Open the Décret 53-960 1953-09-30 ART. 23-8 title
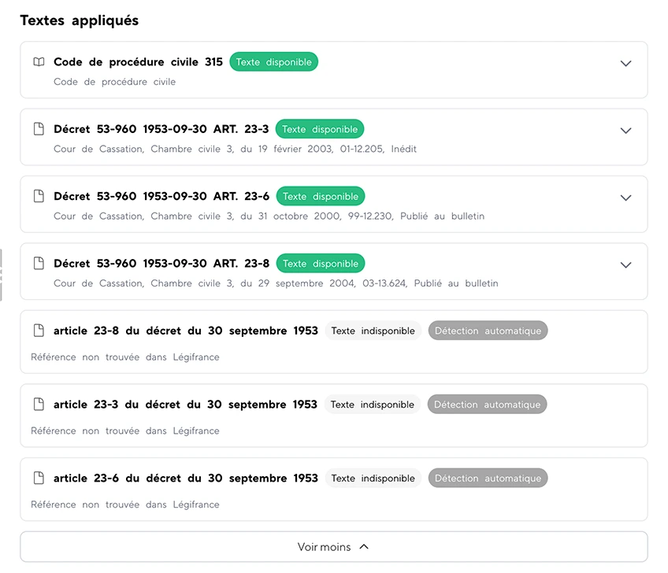Viewport: 668px width, 573px height. point(161,264)
